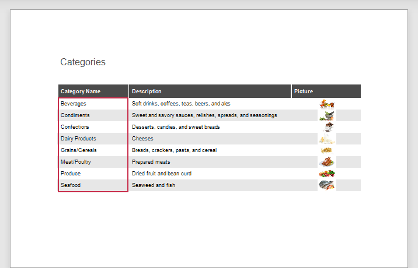Click the Sweet and savory sauces description
This screenshot has height=268, width=418.
[x=204, y=115]
